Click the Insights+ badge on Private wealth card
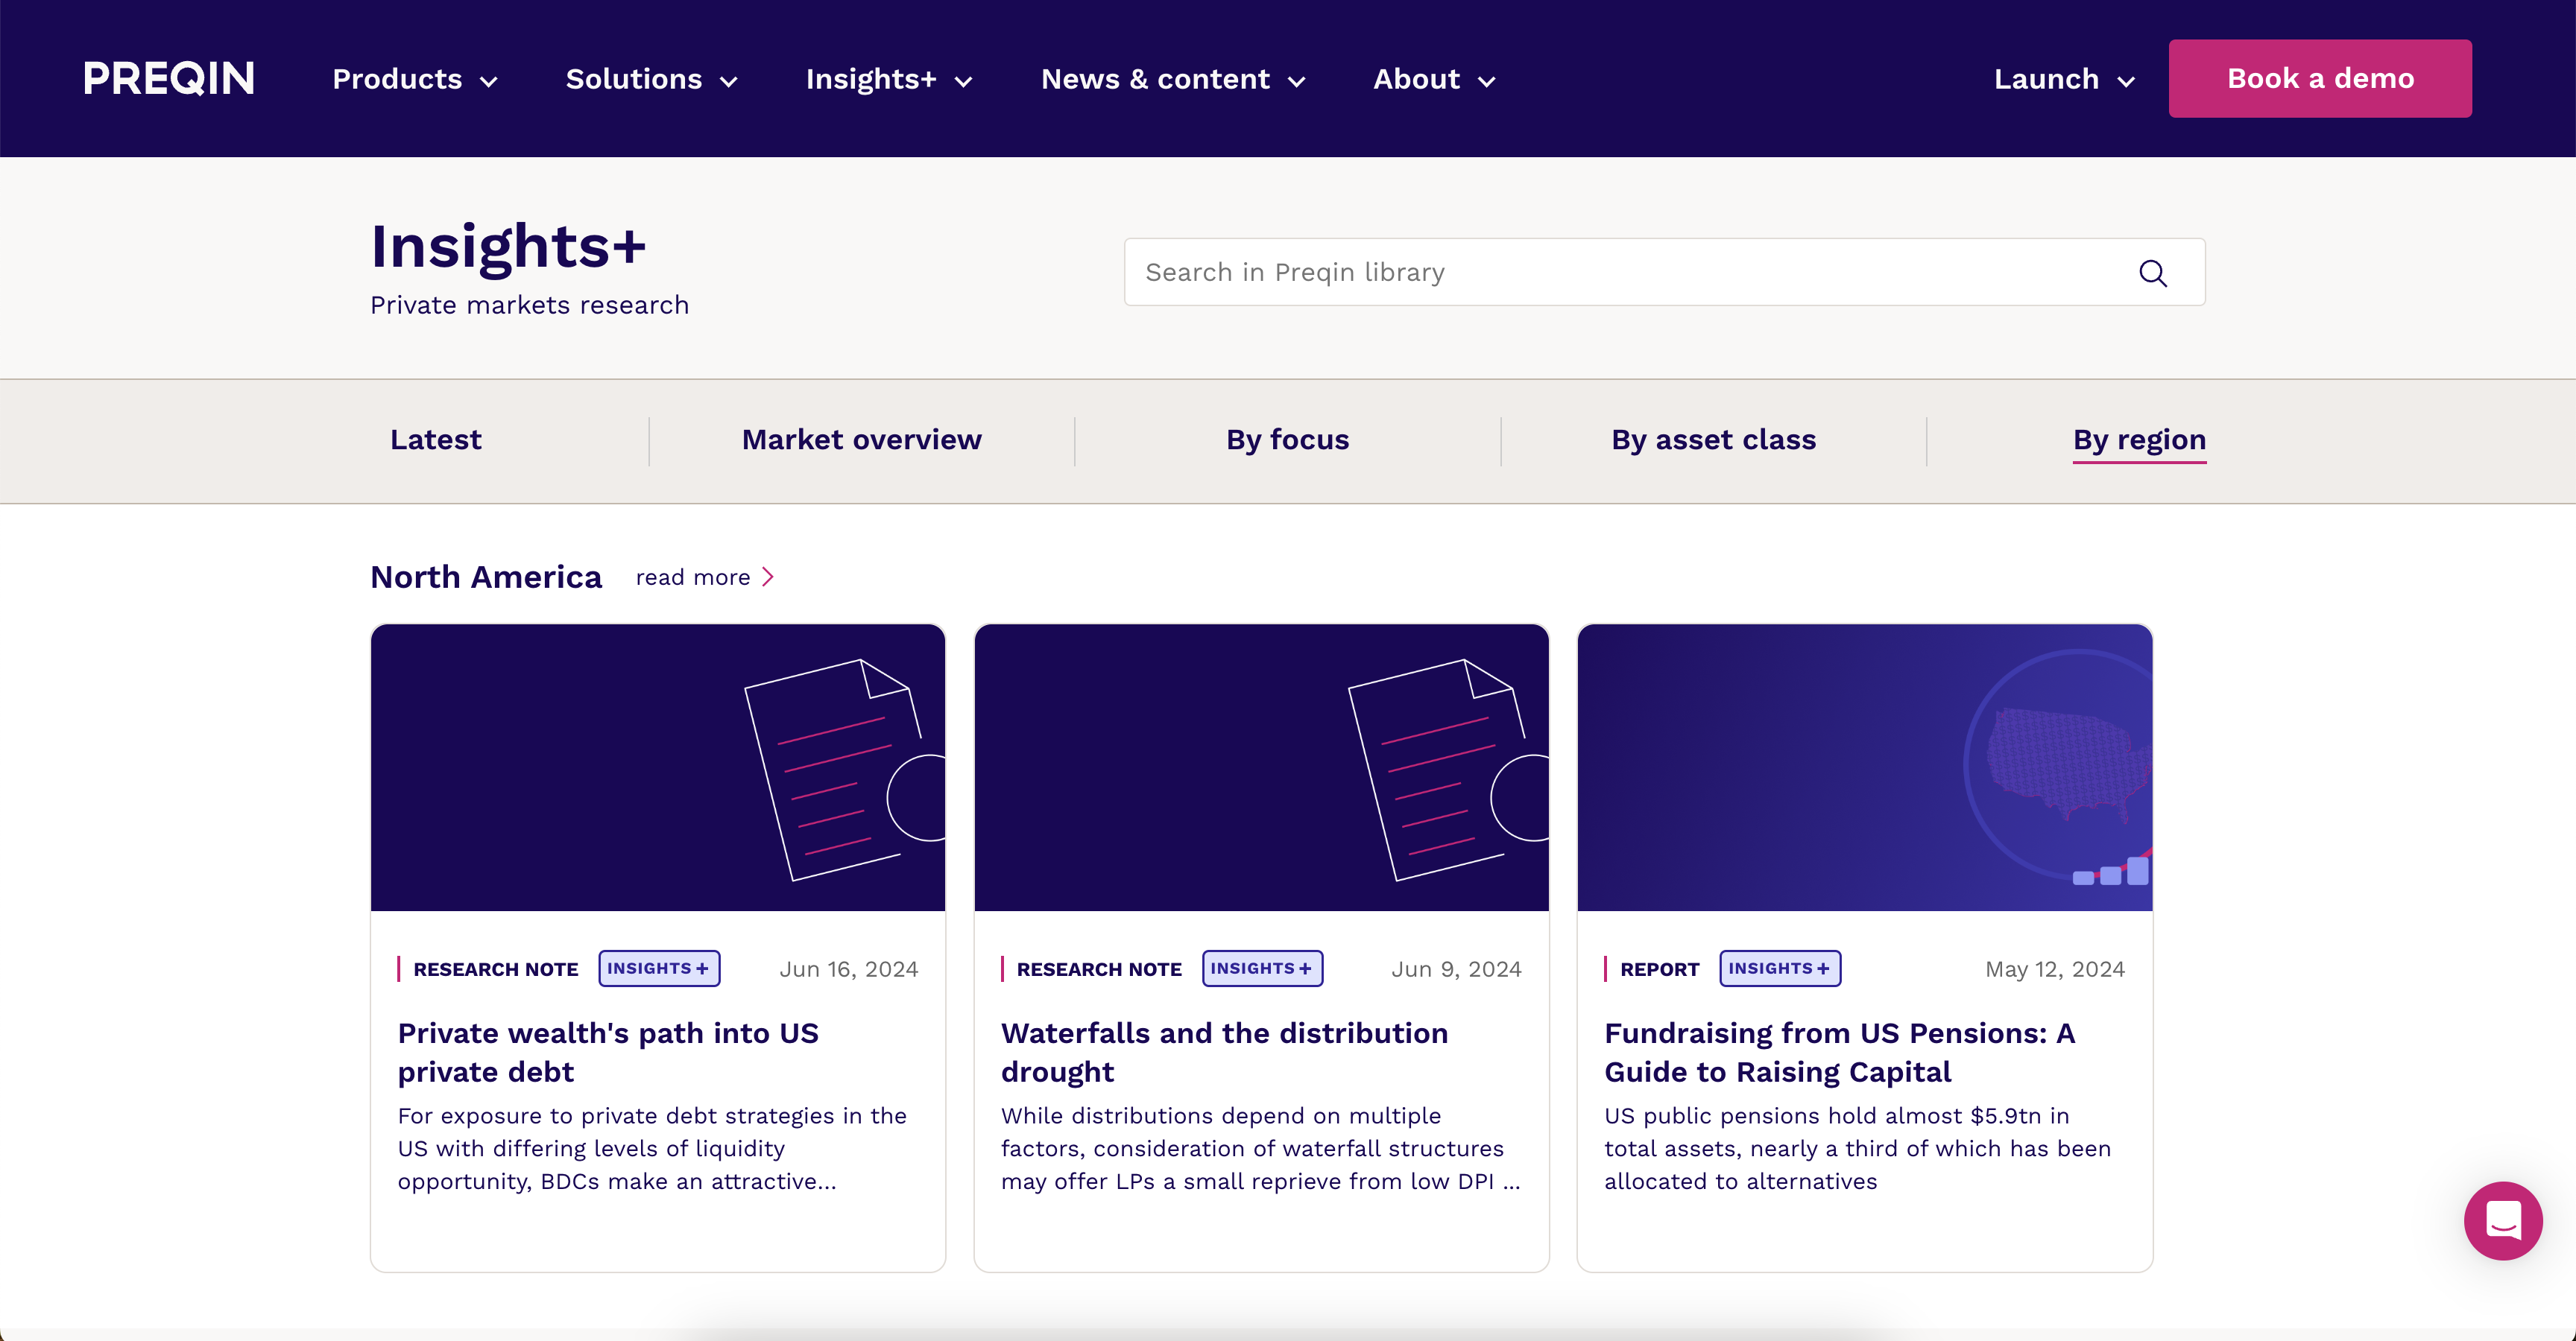This screenshot has height=1341, width=2576. [659, 968]
